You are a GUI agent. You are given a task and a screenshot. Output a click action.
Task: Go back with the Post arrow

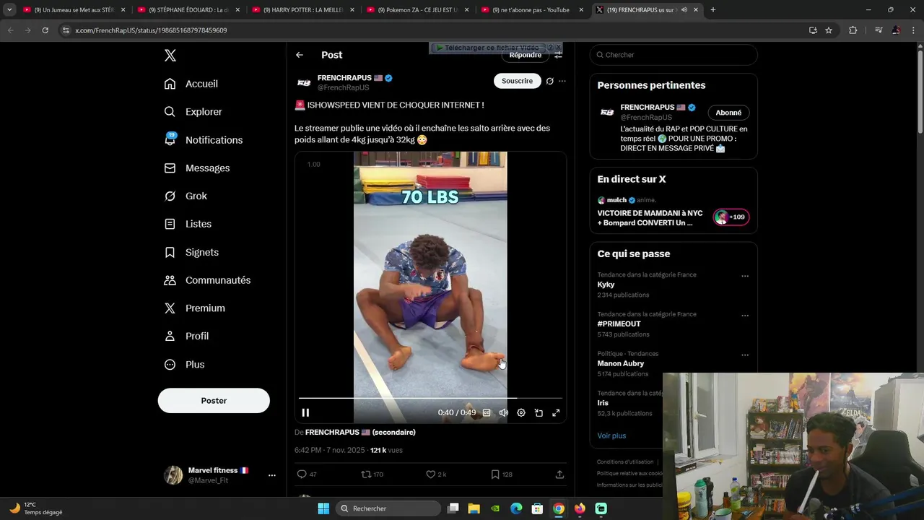click(300, 55)
